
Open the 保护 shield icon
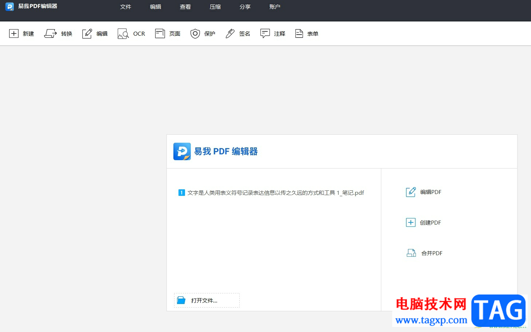(x=195, y=33)
